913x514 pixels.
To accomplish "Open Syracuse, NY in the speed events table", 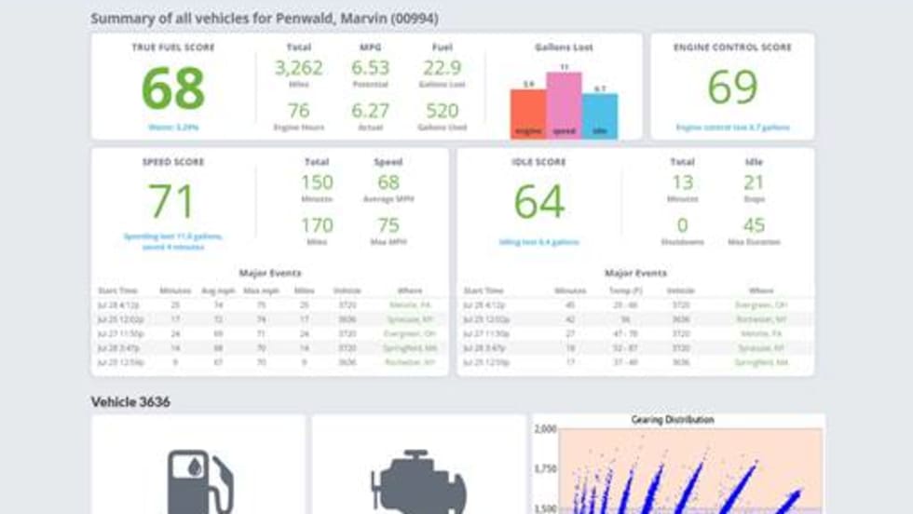I will [x=410, y=319].
